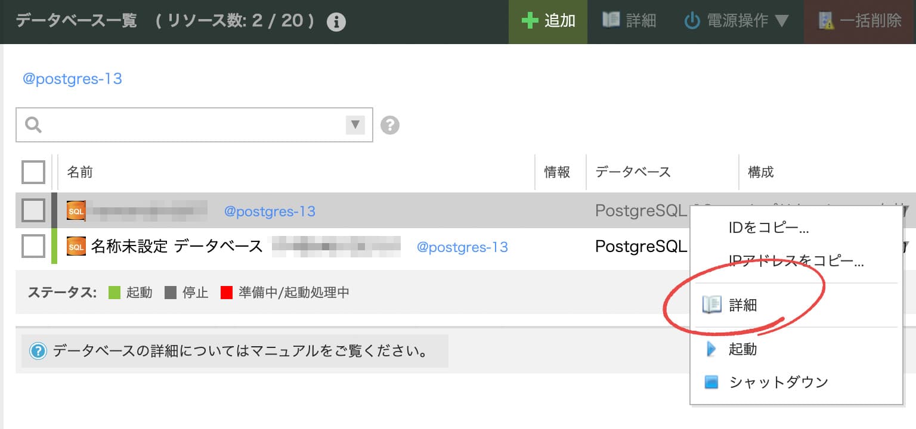Click the 情報 column header
This screenshot has width=916, height=429.
tap(557, 172)
